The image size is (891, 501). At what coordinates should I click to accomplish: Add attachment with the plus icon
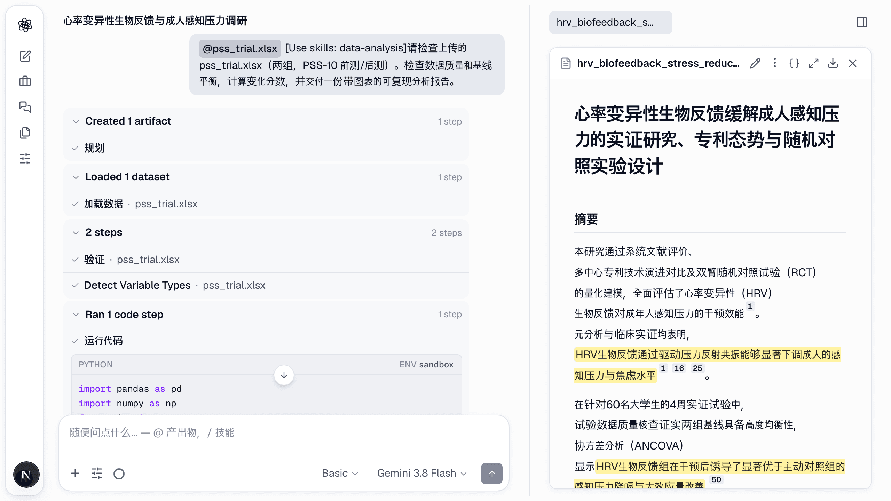[x=75, y=474]
